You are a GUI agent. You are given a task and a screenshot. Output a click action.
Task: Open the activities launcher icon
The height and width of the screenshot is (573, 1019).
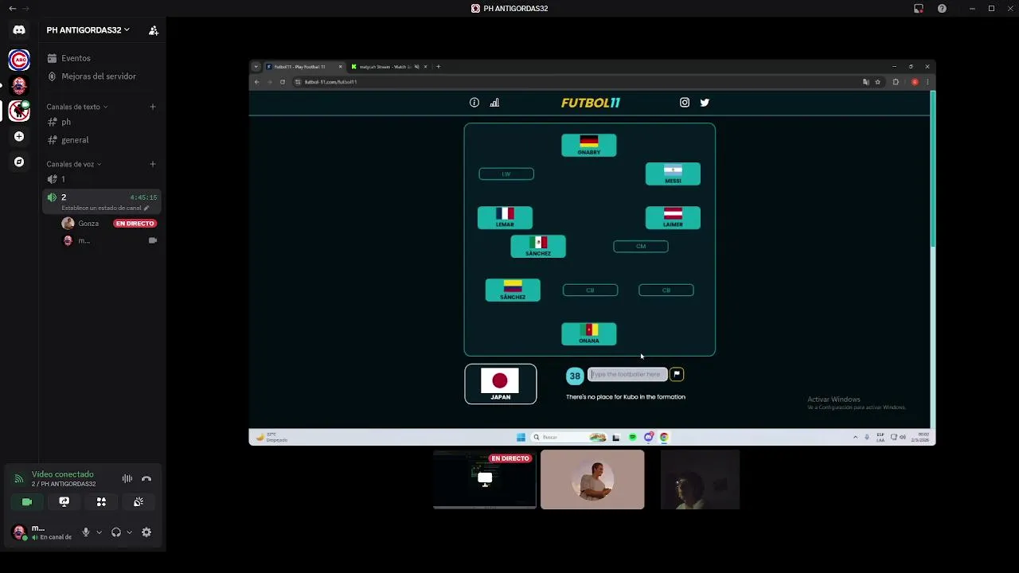(101, 501)
